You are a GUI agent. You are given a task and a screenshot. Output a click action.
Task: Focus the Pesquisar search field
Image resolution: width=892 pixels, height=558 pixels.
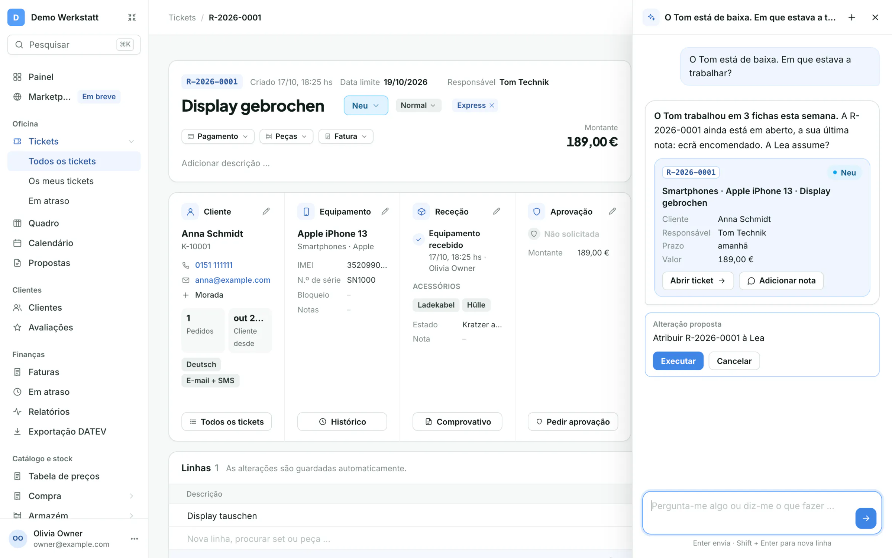74,45
